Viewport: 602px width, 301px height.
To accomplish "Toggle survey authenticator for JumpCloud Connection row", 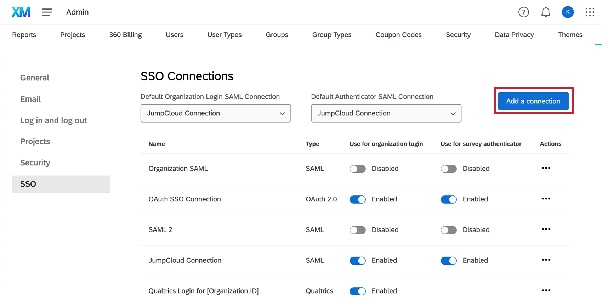I will pyautogui.click(x=449, y=261).
